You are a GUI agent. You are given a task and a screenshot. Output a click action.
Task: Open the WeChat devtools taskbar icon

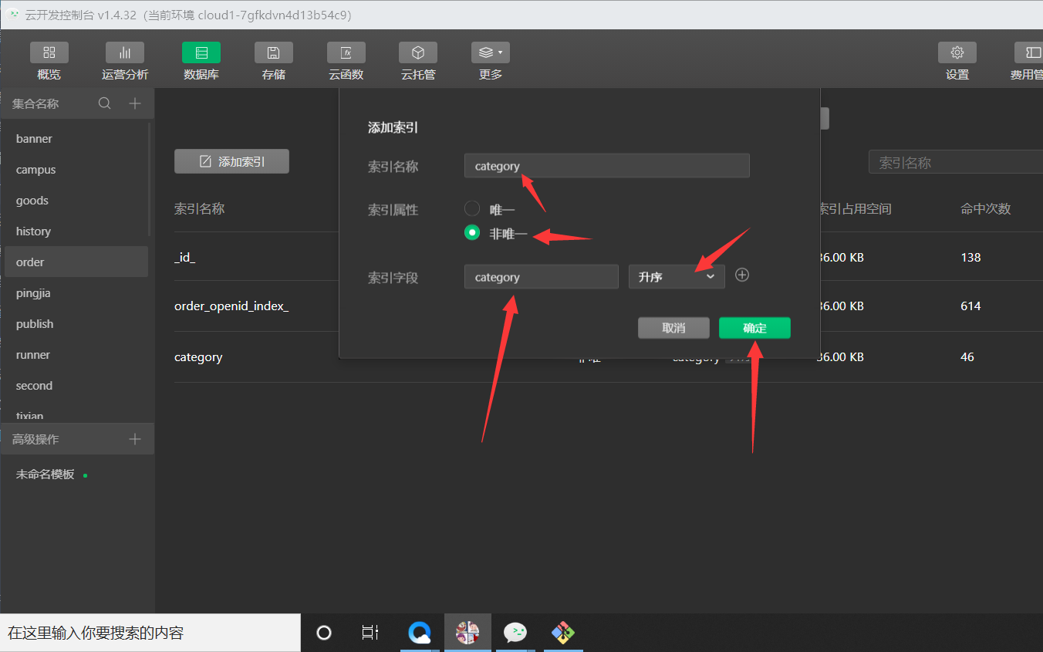(515, 633)
